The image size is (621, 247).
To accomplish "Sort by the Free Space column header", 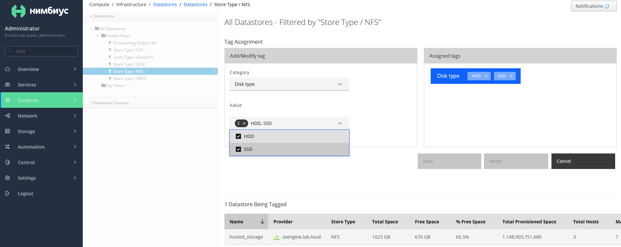I will [427, 222].
